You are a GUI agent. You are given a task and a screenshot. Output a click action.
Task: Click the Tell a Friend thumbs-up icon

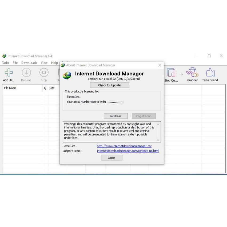[x=210, y=72]
